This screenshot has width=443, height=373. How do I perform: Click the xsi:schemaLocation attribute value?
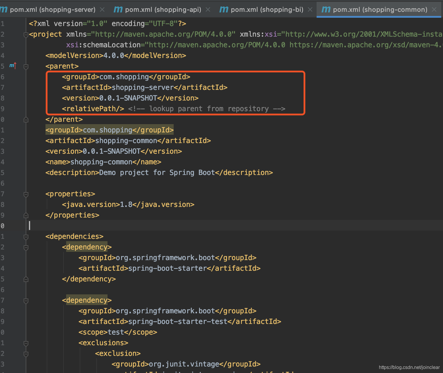pyautogui.click(x=294, y=45)
